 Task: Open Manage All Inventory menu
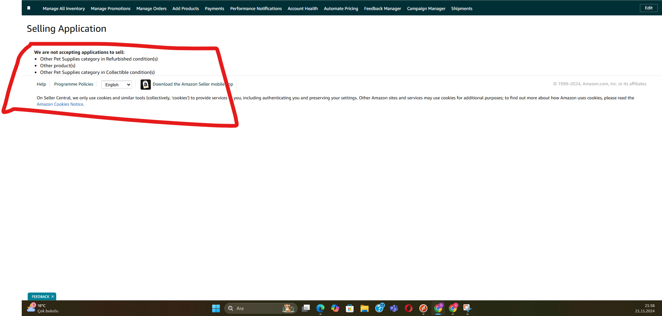click(x=64, y=8)
